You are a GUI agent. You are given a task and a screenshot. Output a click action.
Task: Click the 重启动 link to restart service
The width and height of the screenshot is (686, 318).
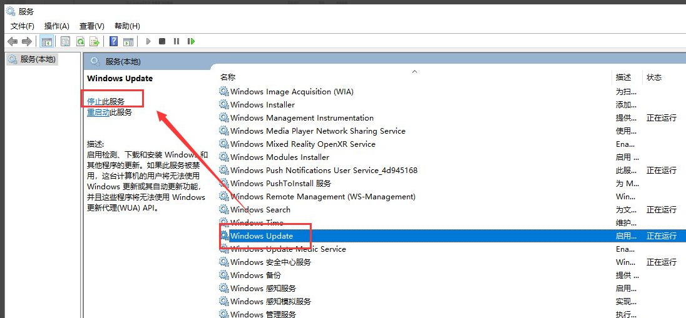pos(98,112)
